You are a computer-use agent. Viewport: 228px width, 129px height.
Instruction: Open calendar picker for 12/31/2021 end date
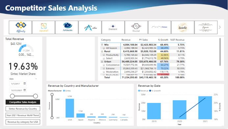pos(25,90)
